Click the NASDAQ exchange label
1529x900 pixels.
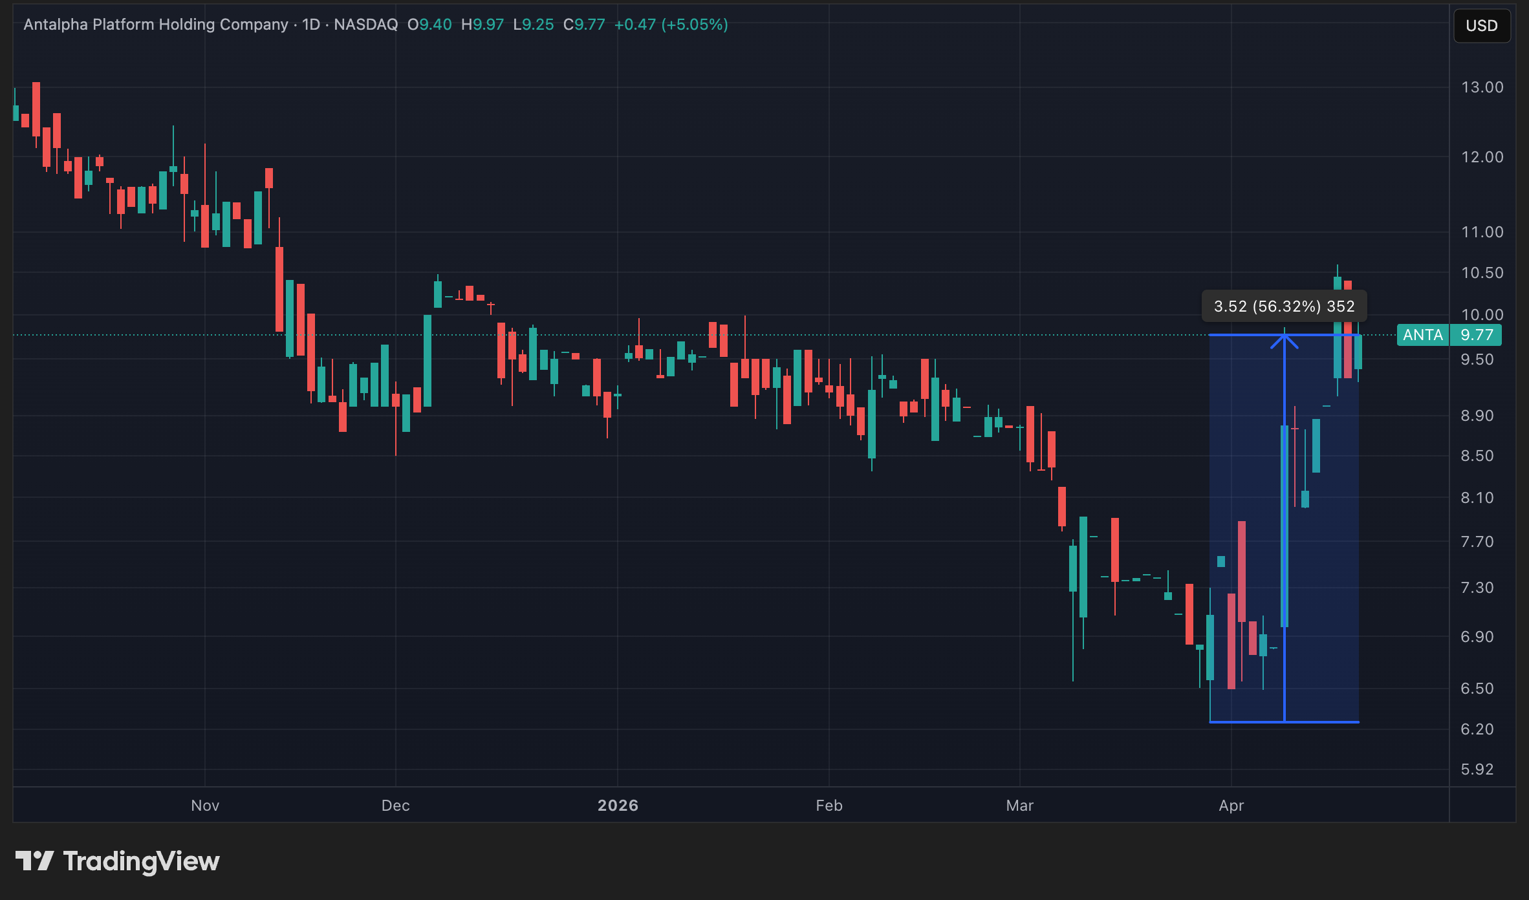[x=365, y=25]
